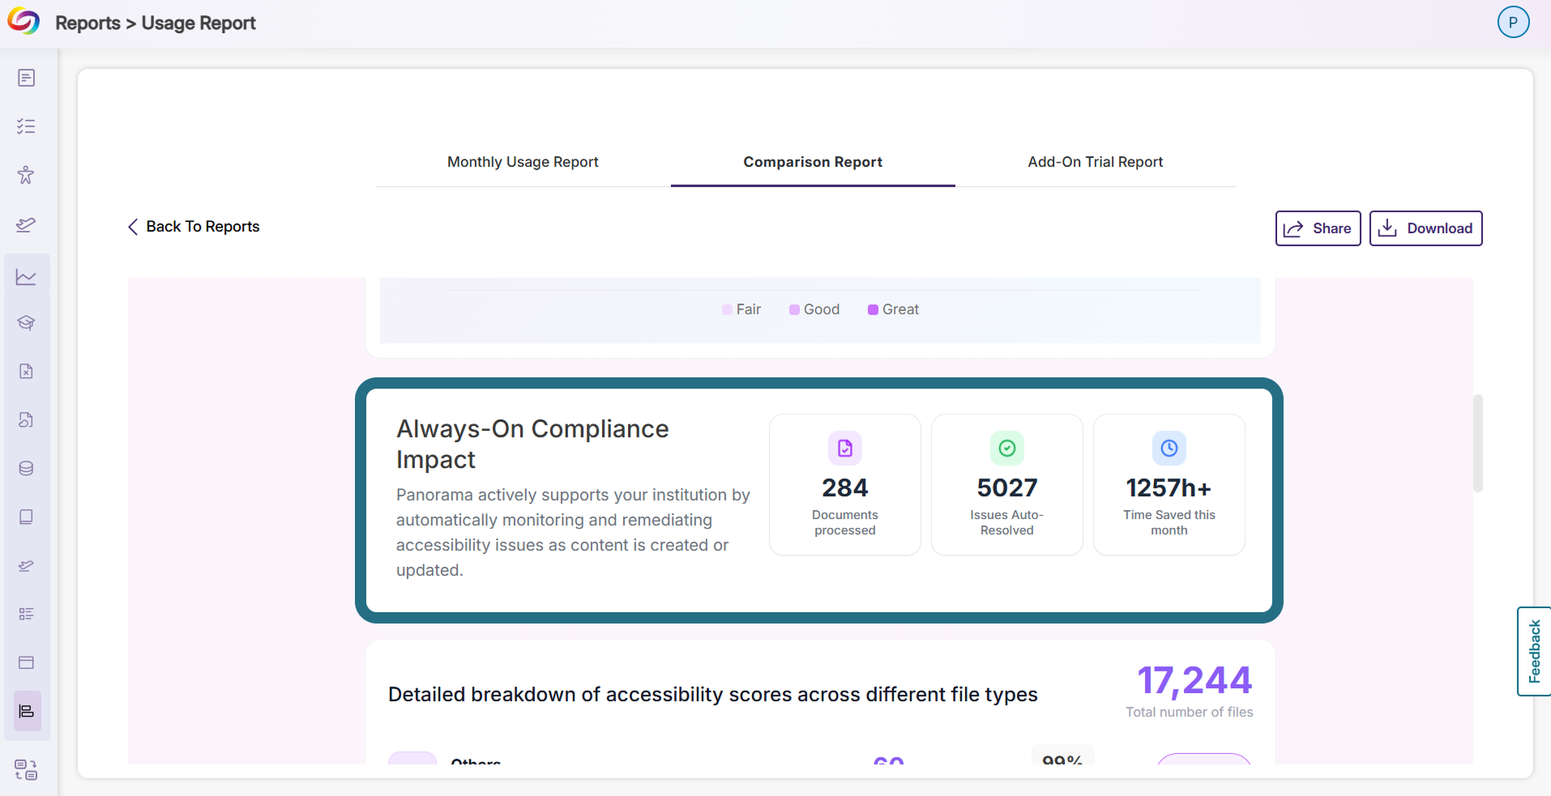Click the document list icon in sidebar
This screenshot has width=1551, height=796.
point(26,78)
